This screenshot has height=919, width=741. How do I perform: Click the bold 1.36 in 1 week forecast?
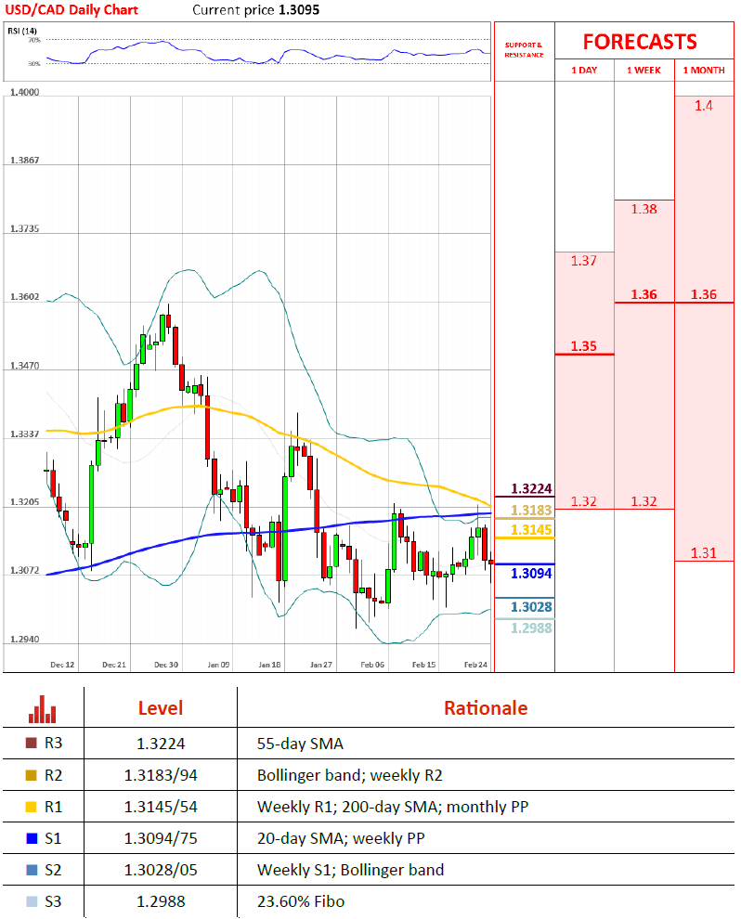click(643, 294)
